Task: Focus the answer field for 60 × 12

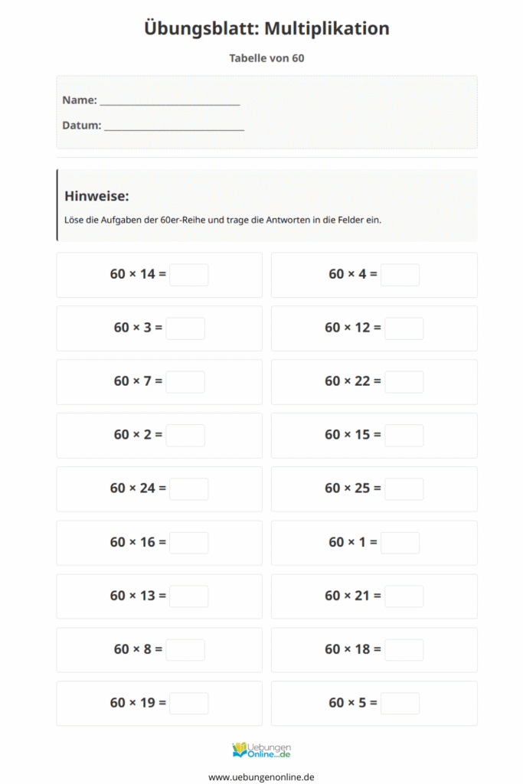Action: pyautogui.click(x=404, y=328)
